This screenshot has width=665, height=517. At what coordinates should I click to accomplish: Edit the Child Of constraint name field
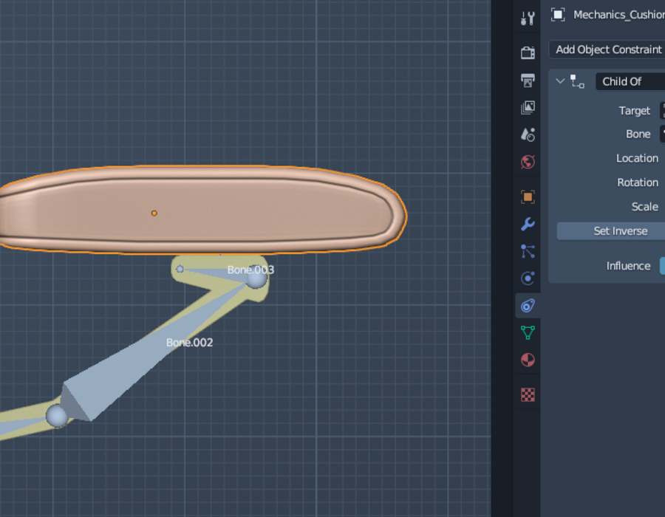(x=630, y=81)
